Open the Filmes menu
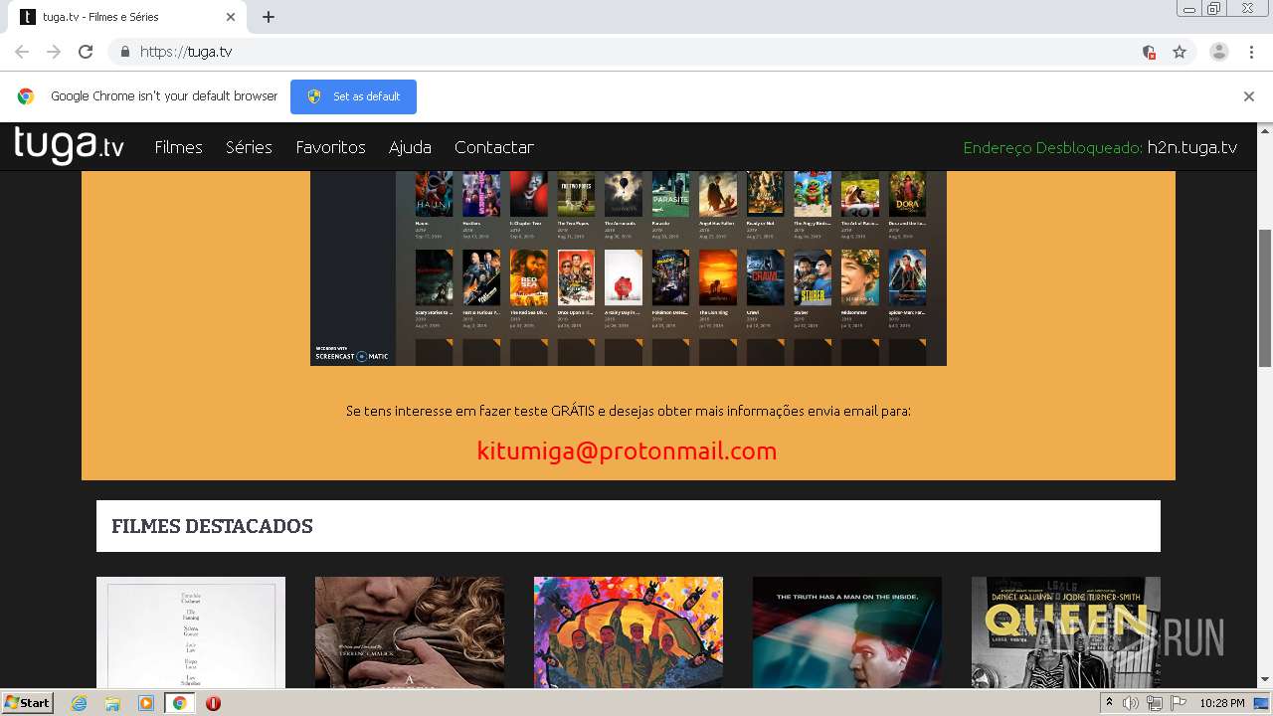 click(x=178, y=147)
